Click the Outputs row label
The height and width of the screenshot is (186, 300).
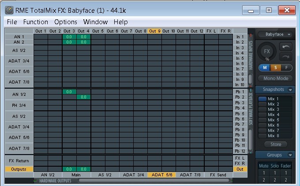pos(19,169)
